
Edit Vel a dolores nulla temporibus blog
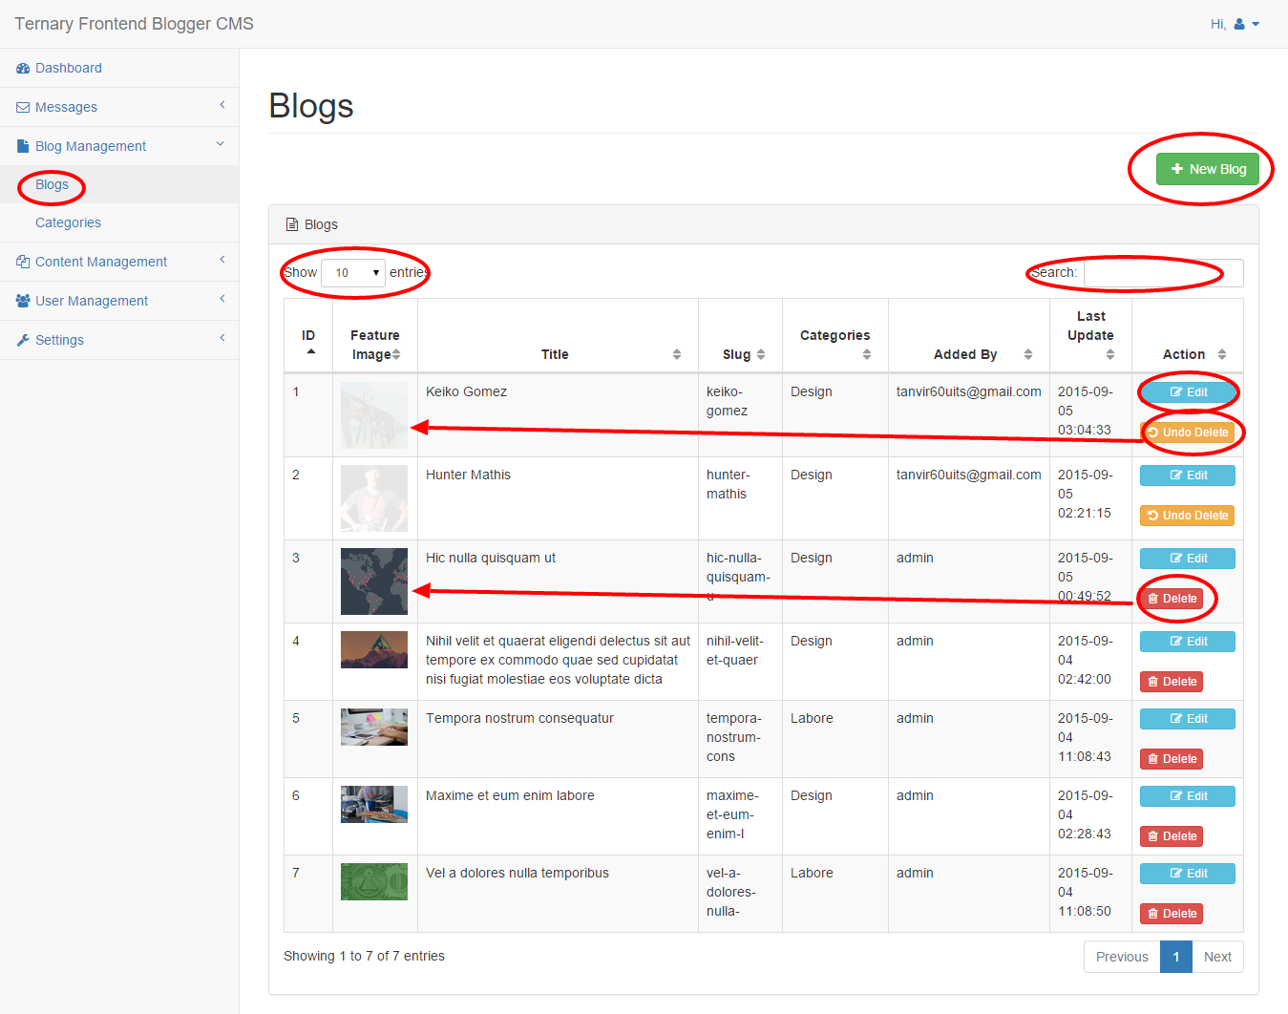click(1188, 874)
